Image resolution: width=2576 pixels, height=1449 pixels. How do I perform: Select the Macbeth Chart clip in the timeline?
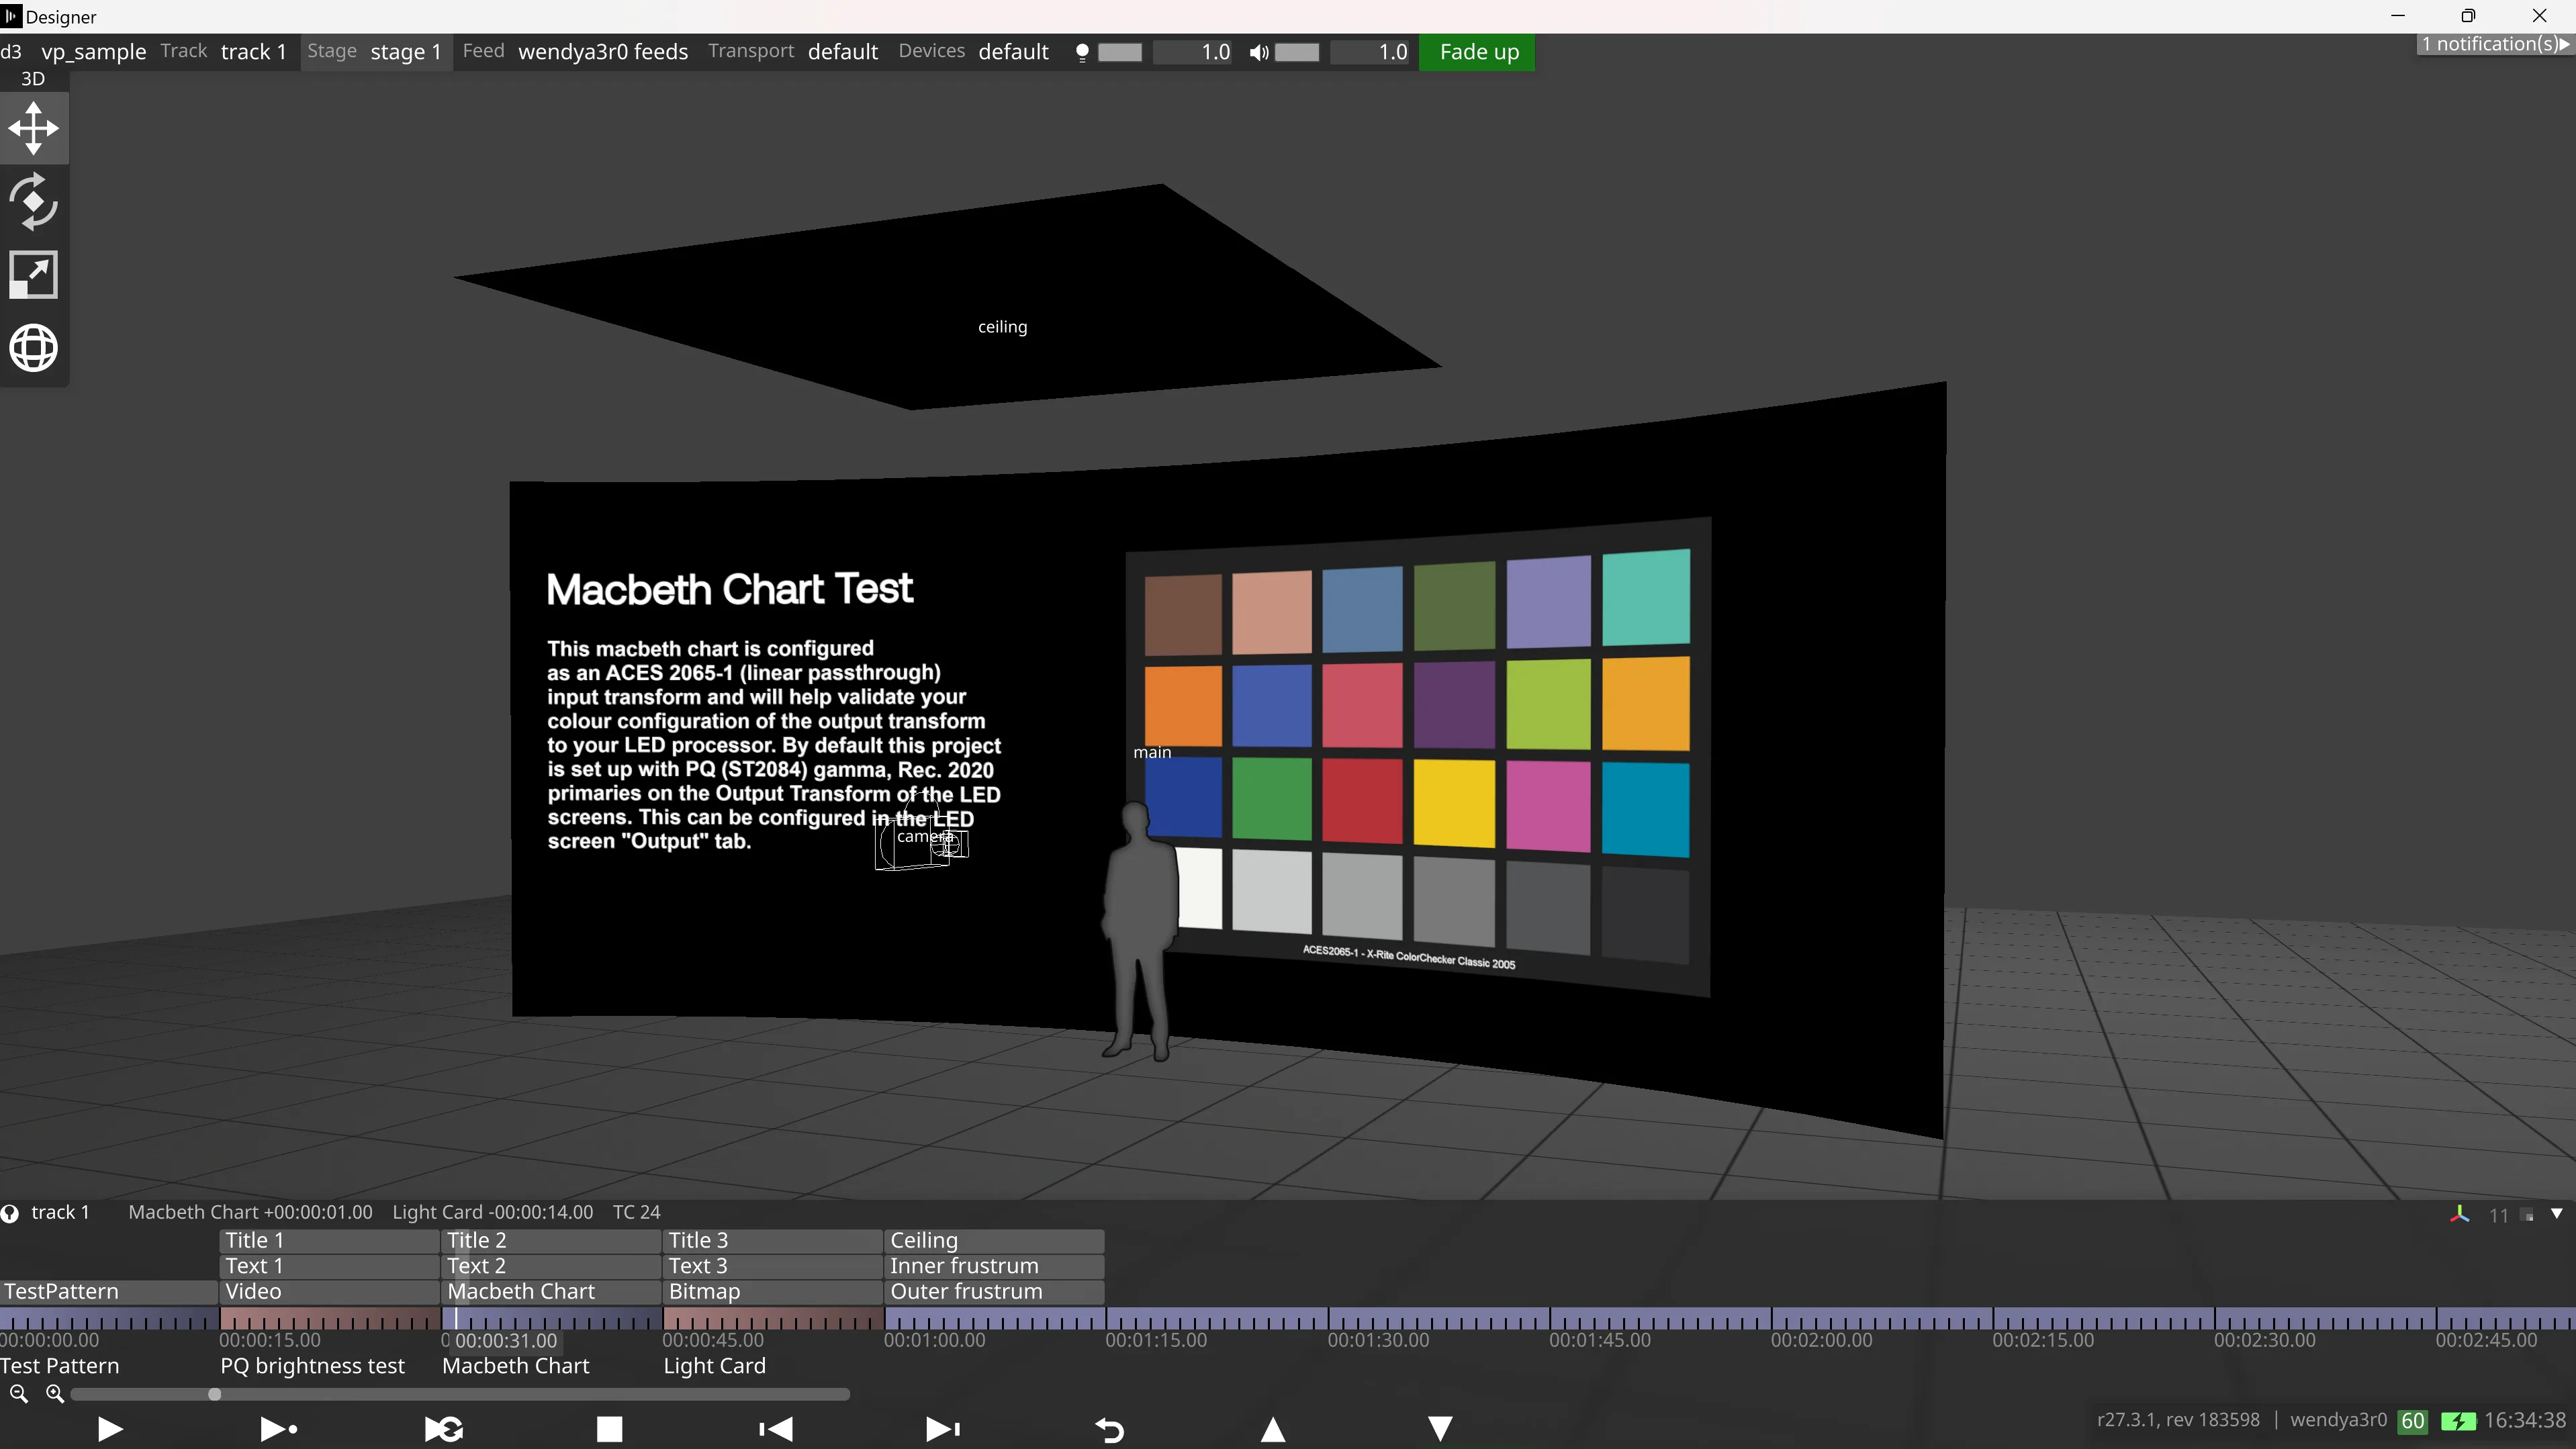click(x=521, y=1291)
